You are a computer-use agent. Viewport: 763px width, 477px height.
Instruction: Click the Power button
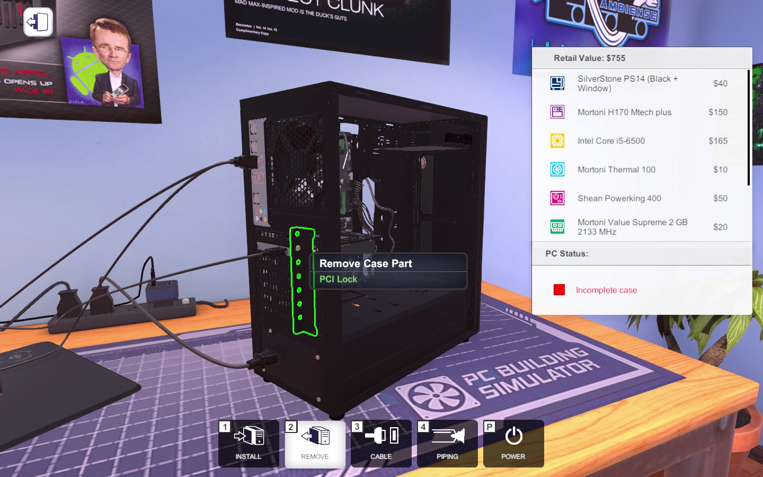point(513,444)
